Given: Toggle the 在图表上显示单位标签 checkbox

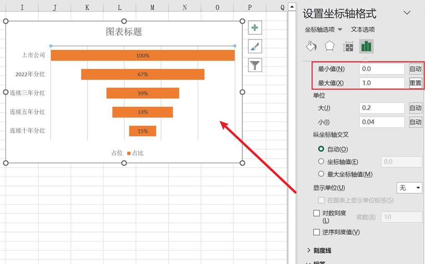Looking at the screenshot, I should point(321,200).
